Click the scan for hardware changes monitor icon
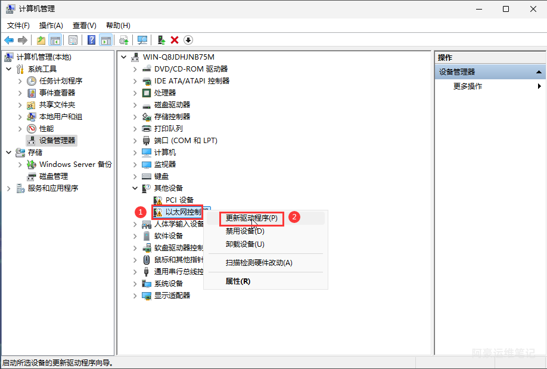The width and height of the screenshot is (547, 369). (x=142, y=40)
